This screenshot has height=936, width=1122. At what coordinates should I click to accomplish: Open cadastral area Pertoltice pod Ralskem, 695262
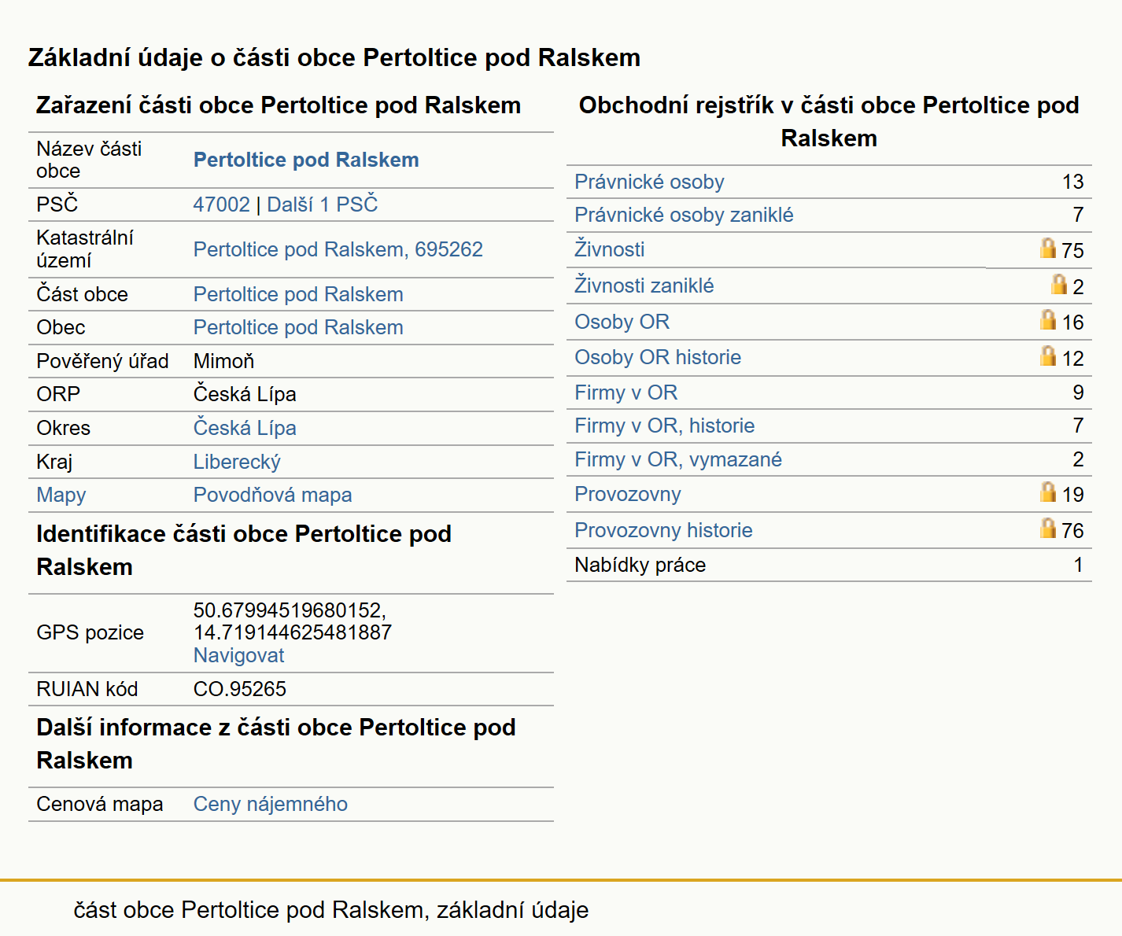338,249
